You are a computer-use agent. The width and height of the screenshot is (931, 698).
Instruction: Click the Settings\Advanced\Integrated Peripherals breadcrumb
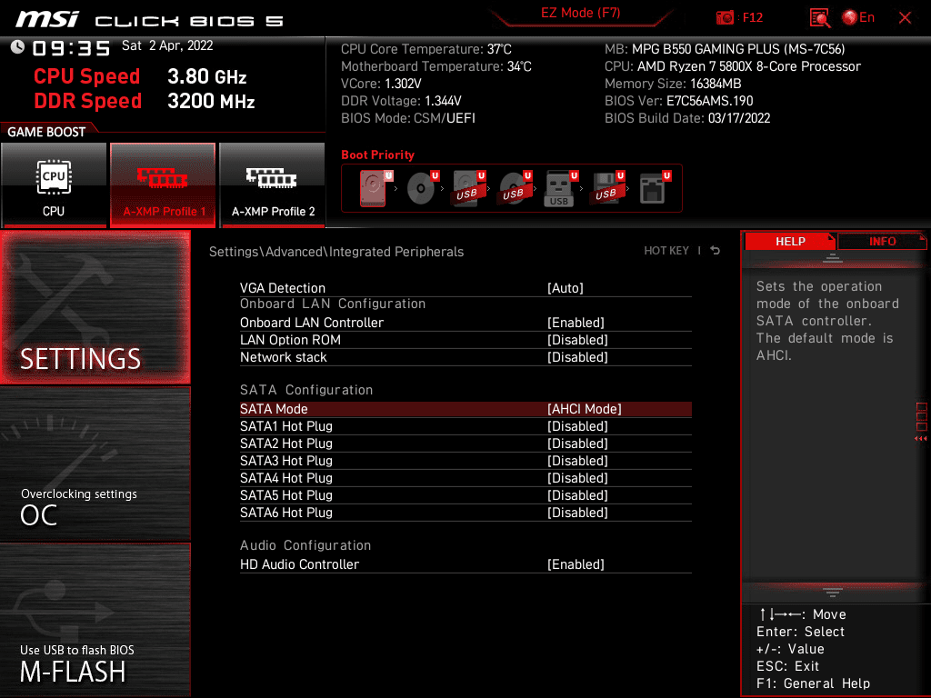click(x=336, y=252)
